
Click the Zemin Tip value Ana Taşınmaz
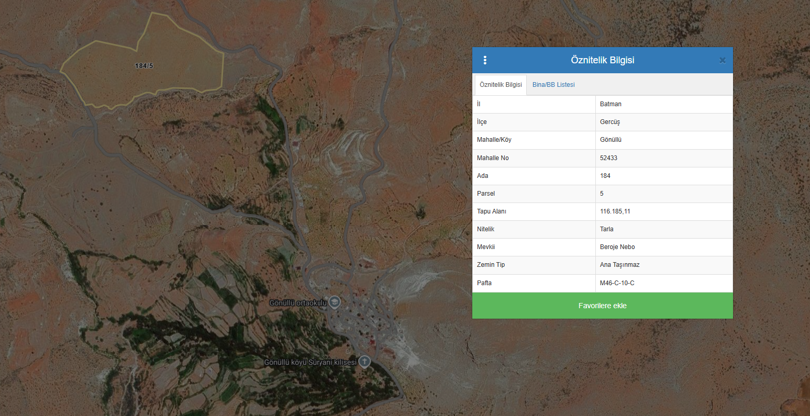(620, 265)
